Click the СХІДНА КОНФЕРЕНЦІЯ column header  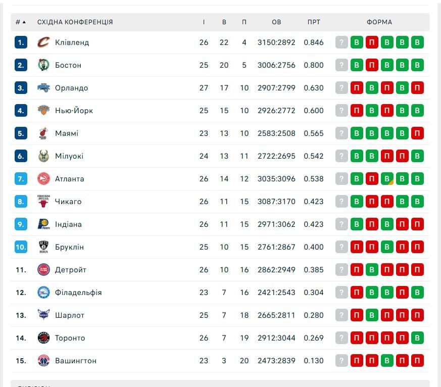point(75,22)
